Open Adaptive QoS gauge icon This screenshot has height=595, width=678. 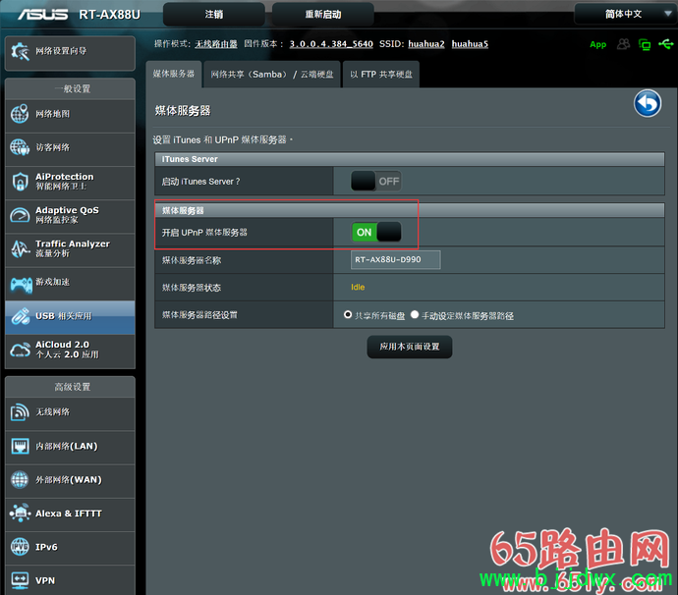pos(20,215)
